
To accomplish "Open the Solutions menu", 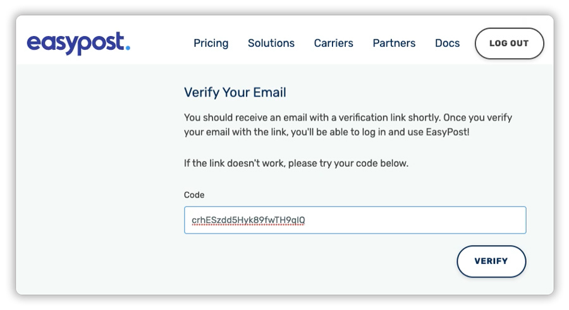I will click(271, 44).
